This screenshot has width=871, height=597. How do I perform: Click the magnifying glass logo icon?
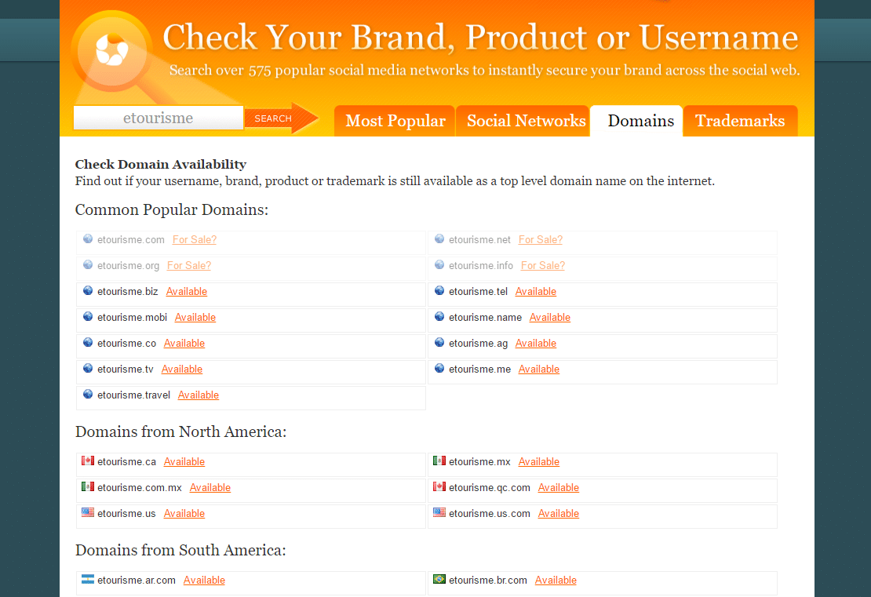(x=111, y=49)
